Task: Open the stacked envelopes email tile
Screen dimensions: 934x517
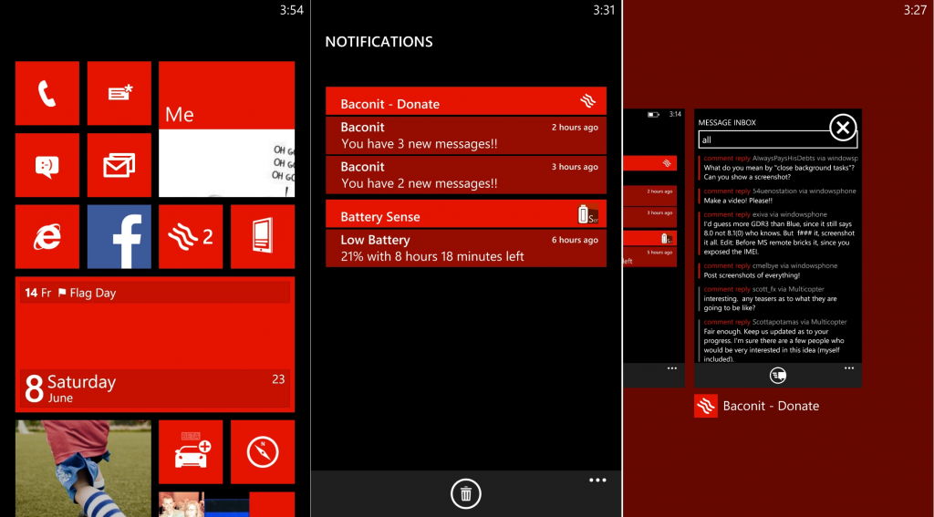Action: click(x=119, y=165)
